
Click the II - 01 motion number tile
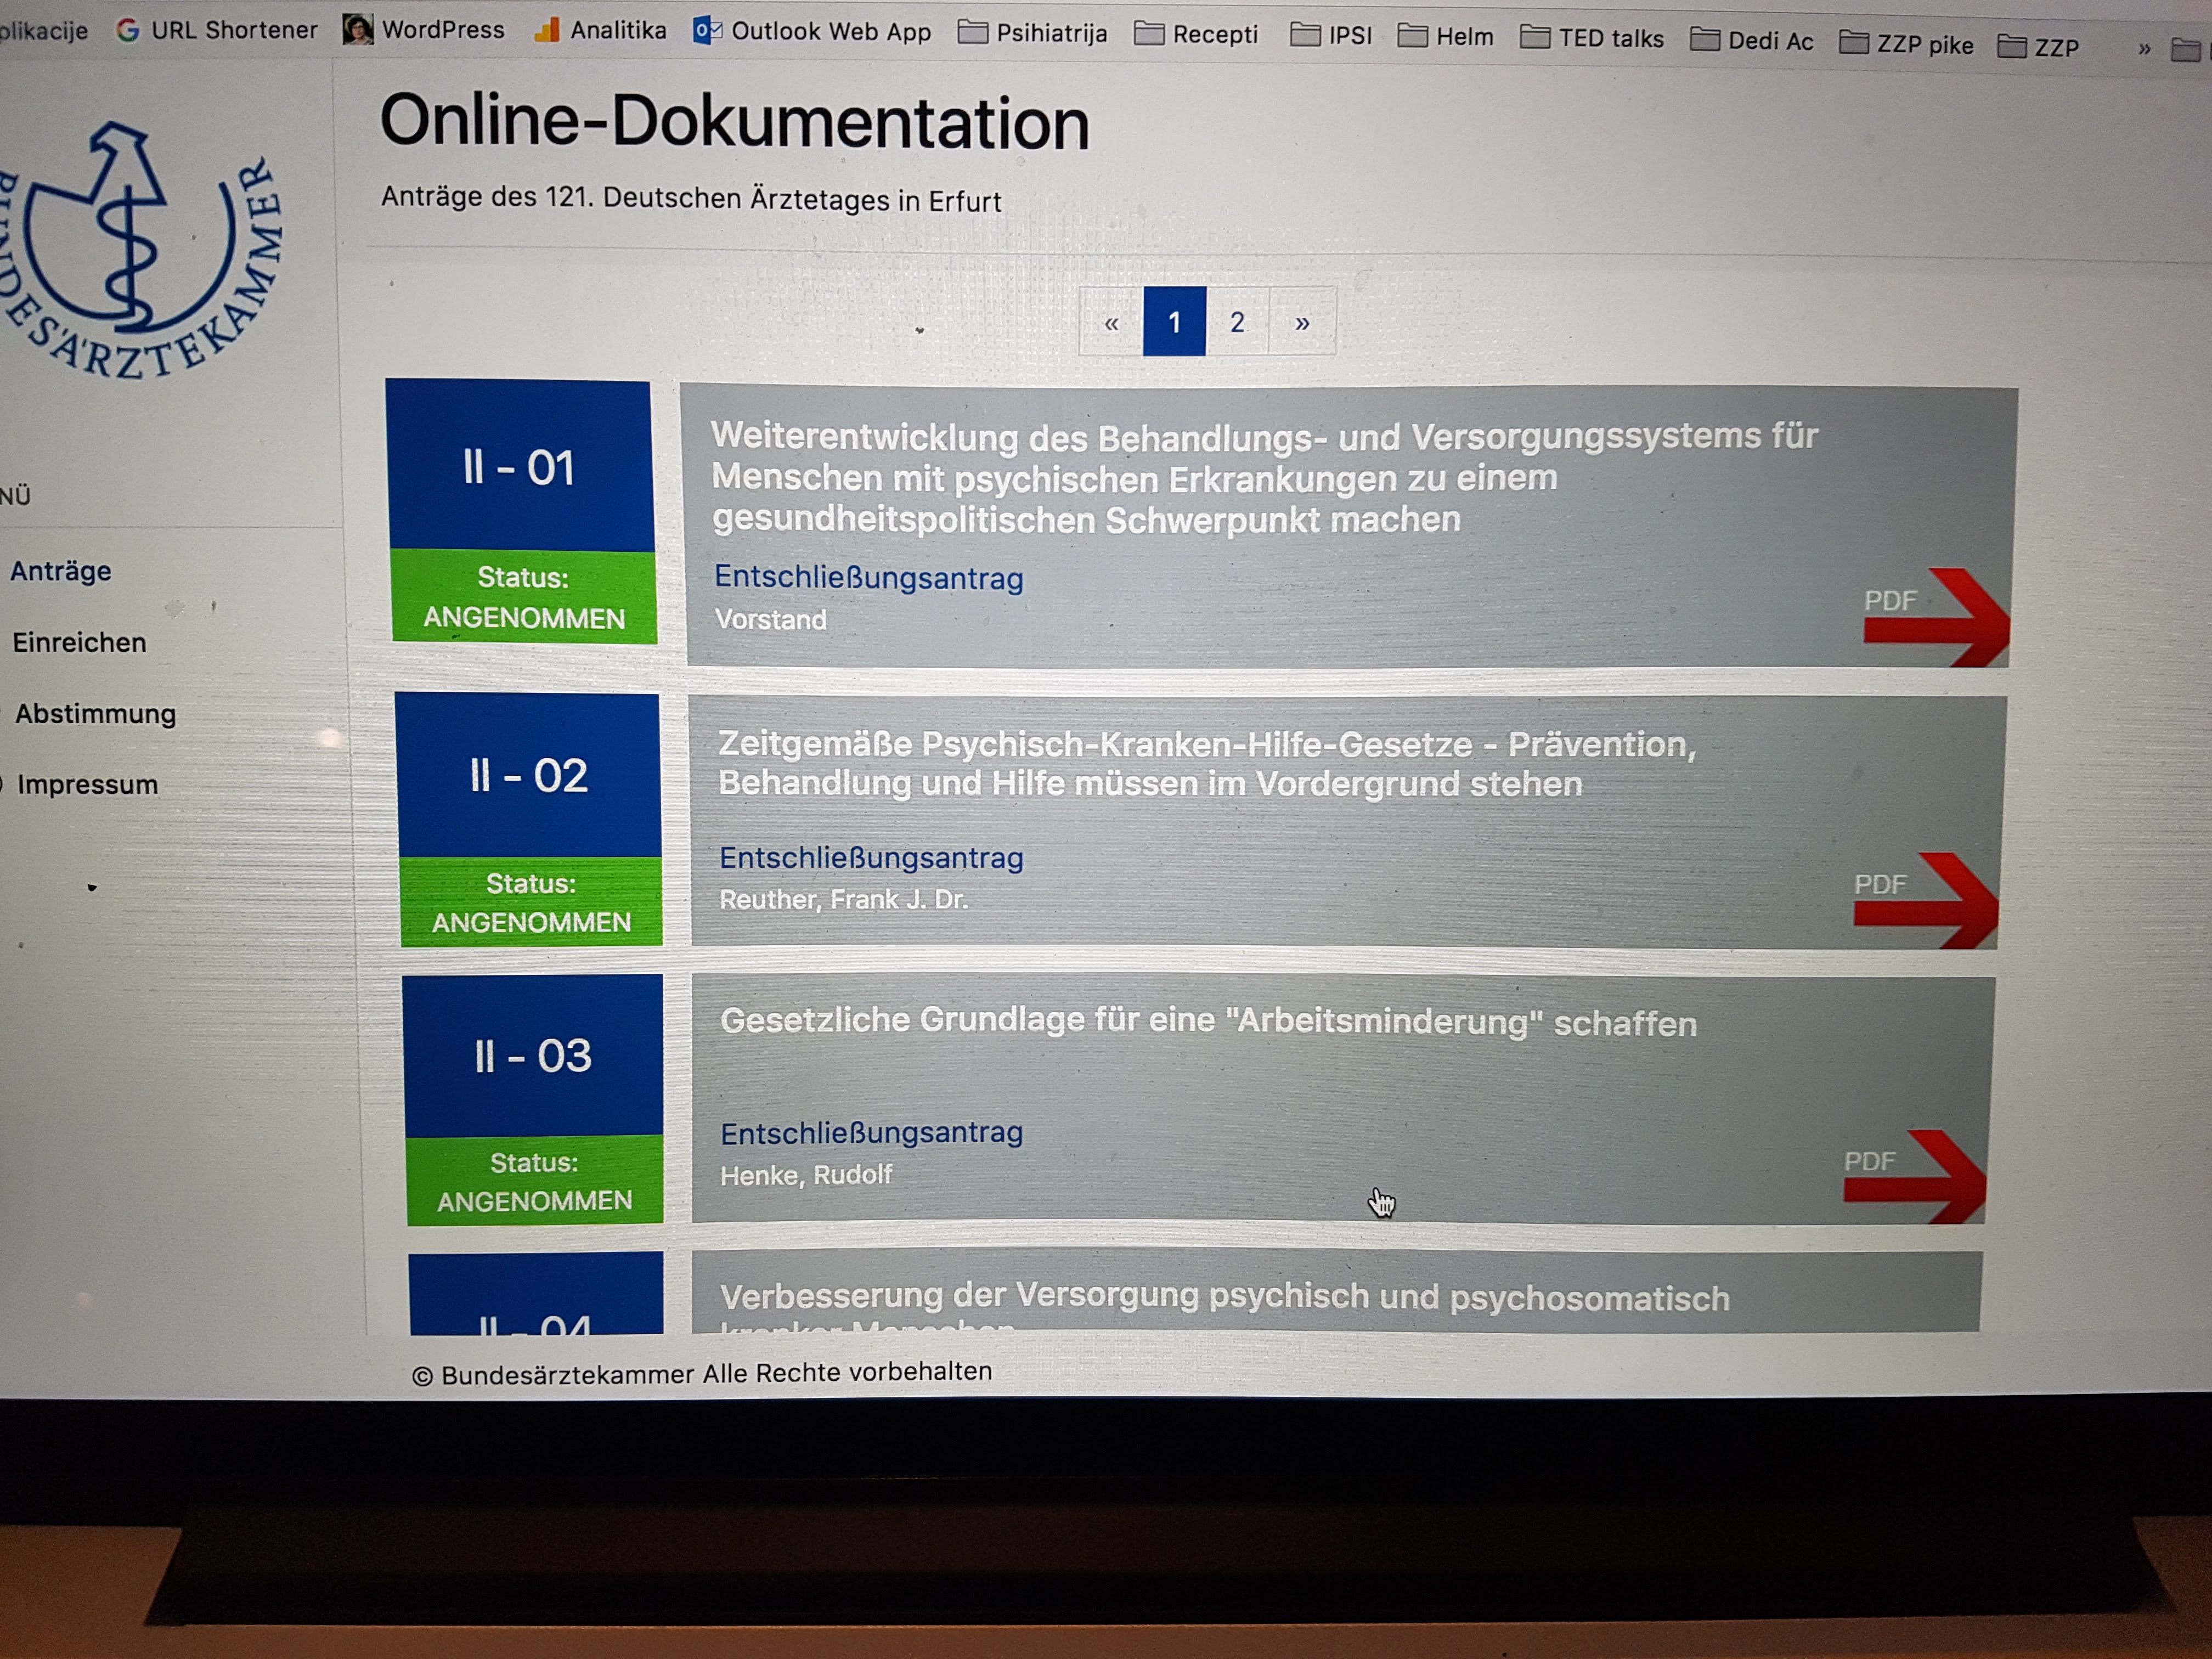click(519, 466)
